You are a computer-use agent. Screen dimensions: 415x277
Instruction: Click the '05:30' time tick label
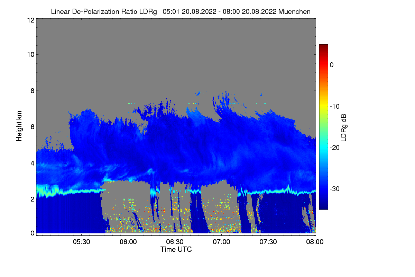81,242
